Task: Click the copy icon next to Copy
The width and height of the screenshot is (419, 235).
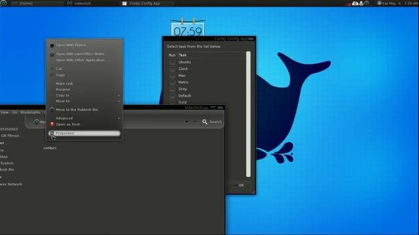Action: (x=52, y=75)
